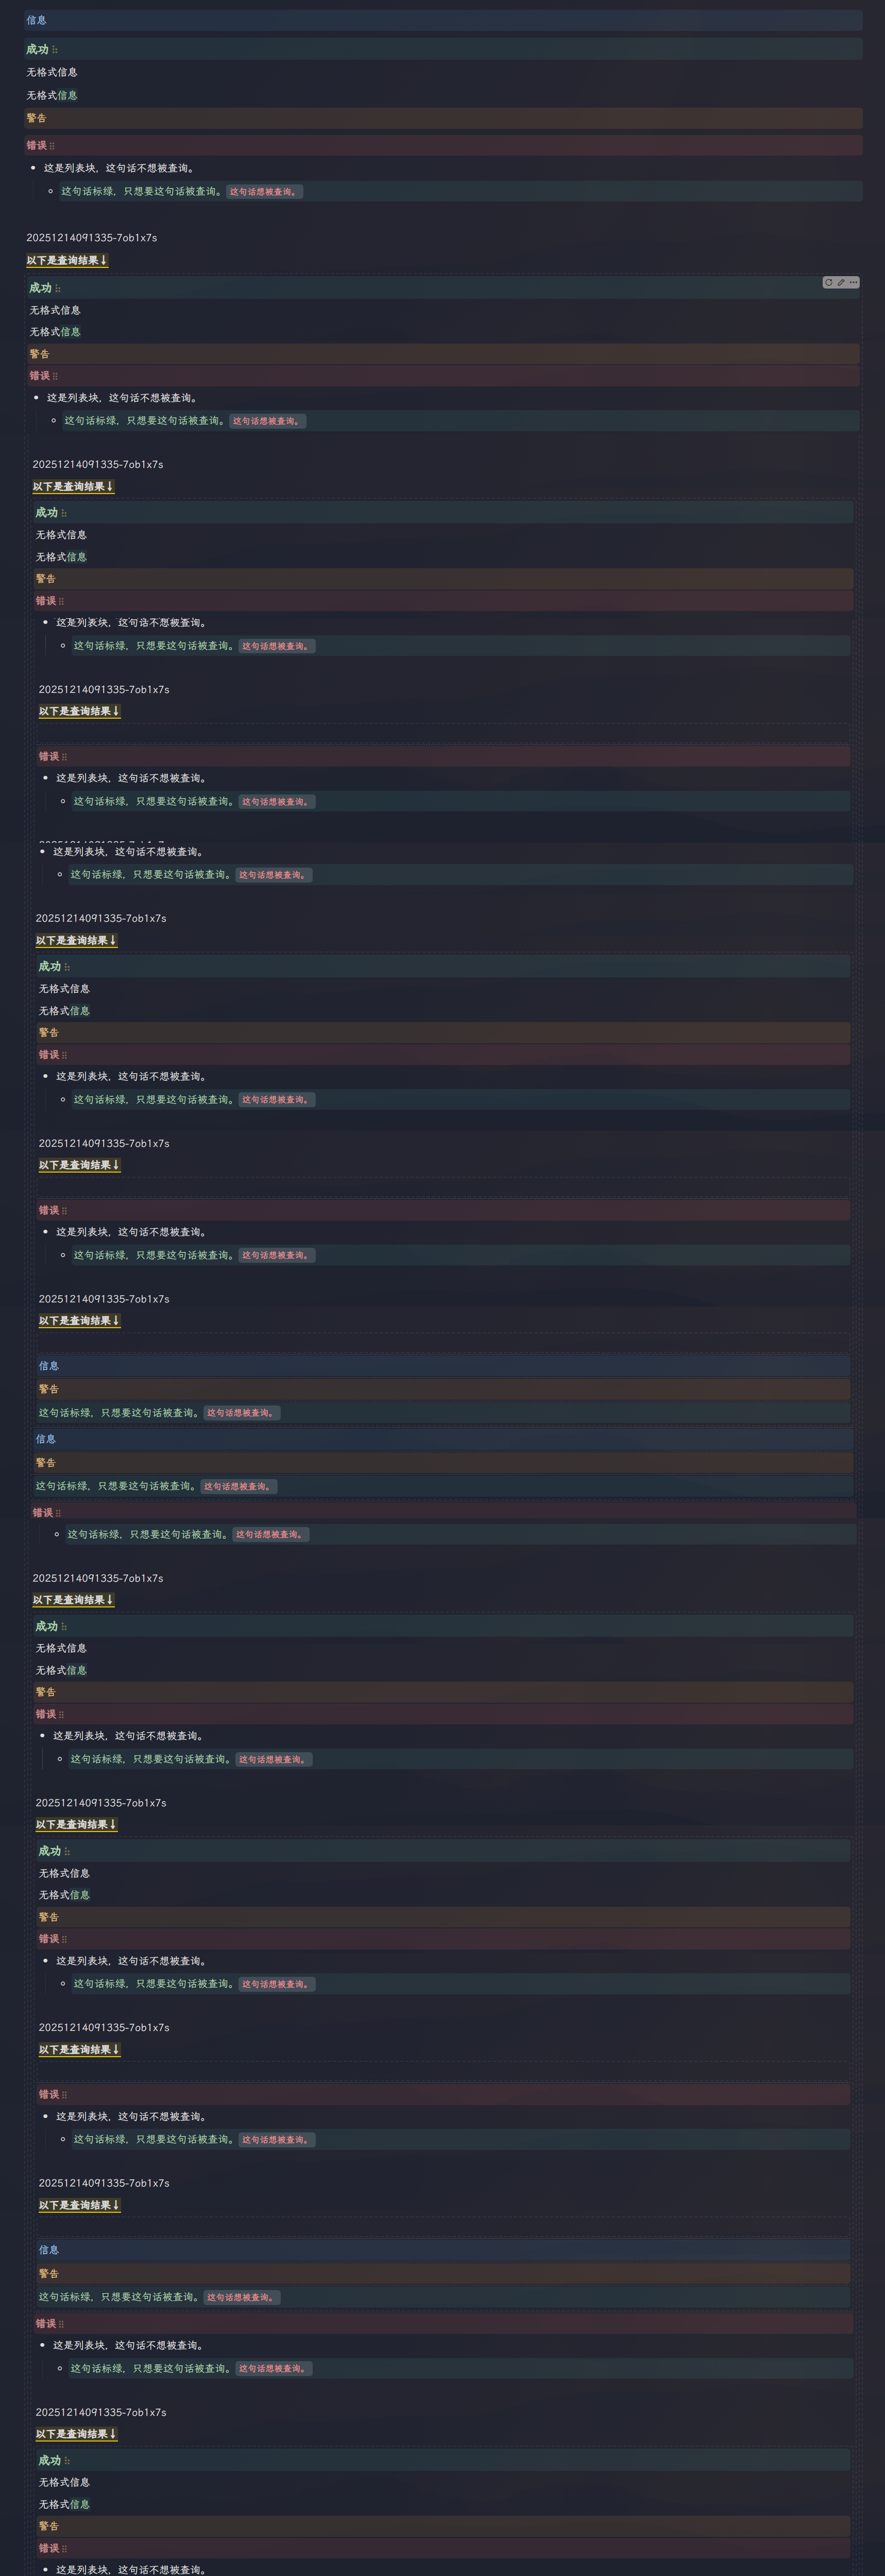Image resolution: width=885 pixels, height=2576 pixels.
Task: Click the topmost red 错误 heading text
Action: (36, 145)
